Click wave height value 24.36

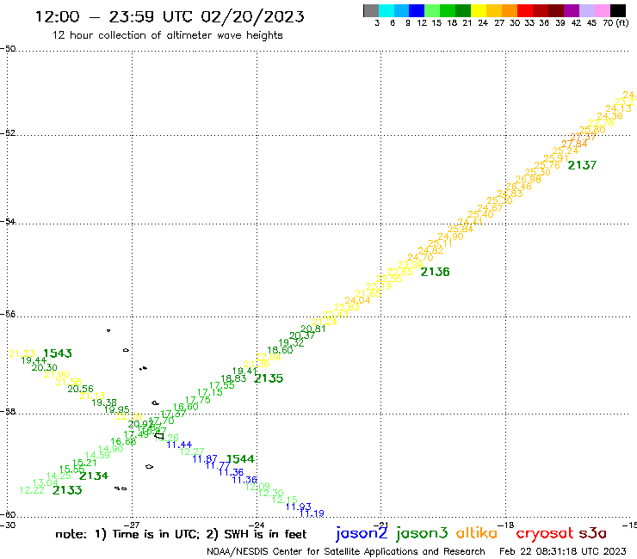(x=609, y=116)
